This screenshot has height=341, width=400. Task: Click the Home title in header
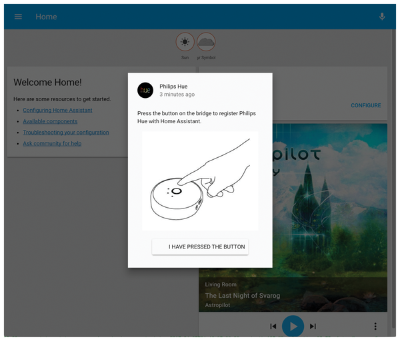[x=46, y=17]
